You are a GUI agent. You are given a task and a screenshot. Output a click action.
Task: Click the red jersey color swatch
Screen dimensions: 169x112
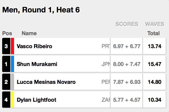tap(12, 46)
